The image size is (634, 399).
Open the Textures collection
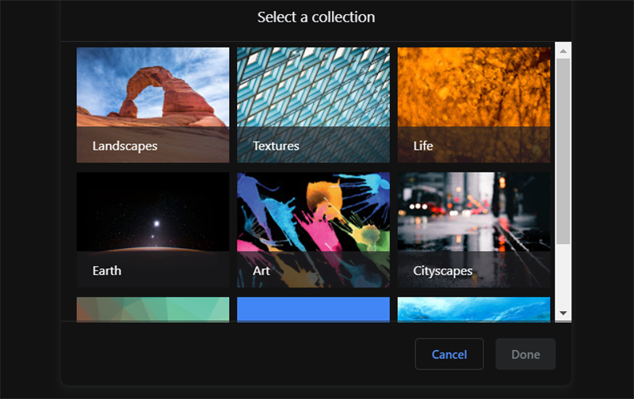click(x=313, y=105)
